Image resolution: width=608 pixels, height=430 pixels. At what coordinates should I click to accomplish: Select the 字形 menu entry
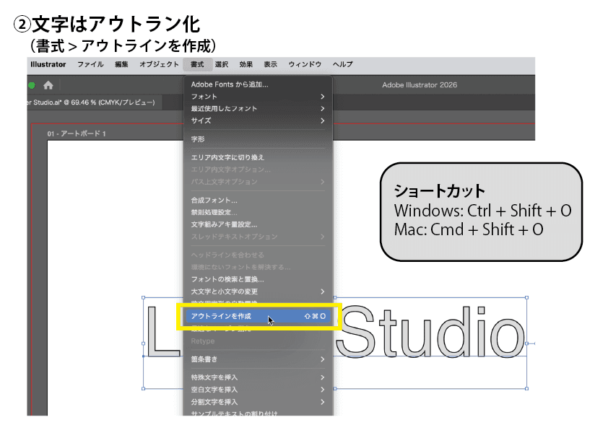258,139
